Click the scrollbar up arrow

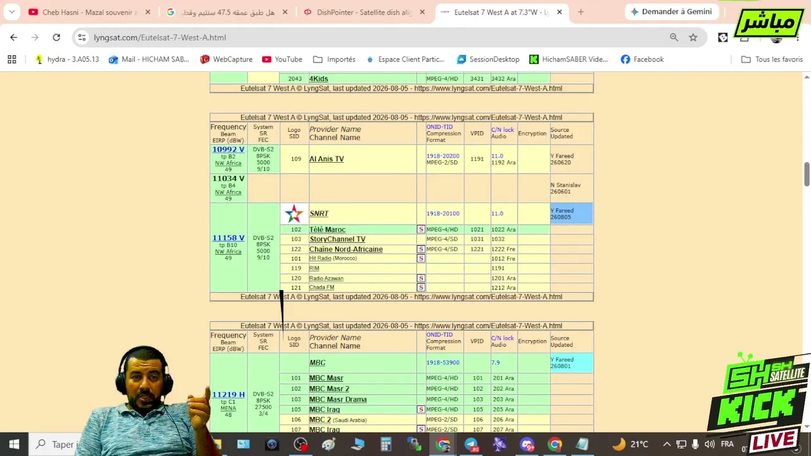pos(807,77)
